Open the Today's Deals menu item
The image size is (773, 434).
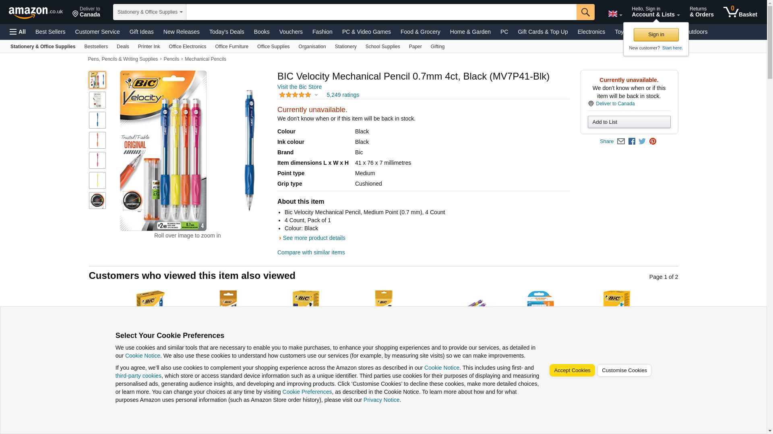click(x=226, y=32)
